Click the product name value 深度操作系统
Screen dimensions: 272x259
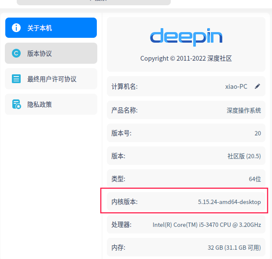pyautogui.click(x=244, y=110)
